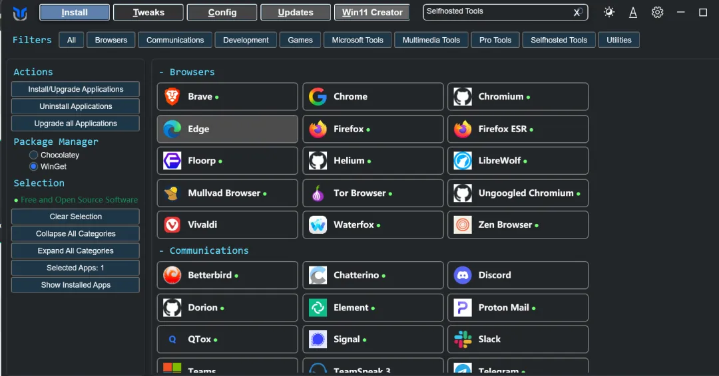Click the Dorion GitHub icon

tap(172, 308)
